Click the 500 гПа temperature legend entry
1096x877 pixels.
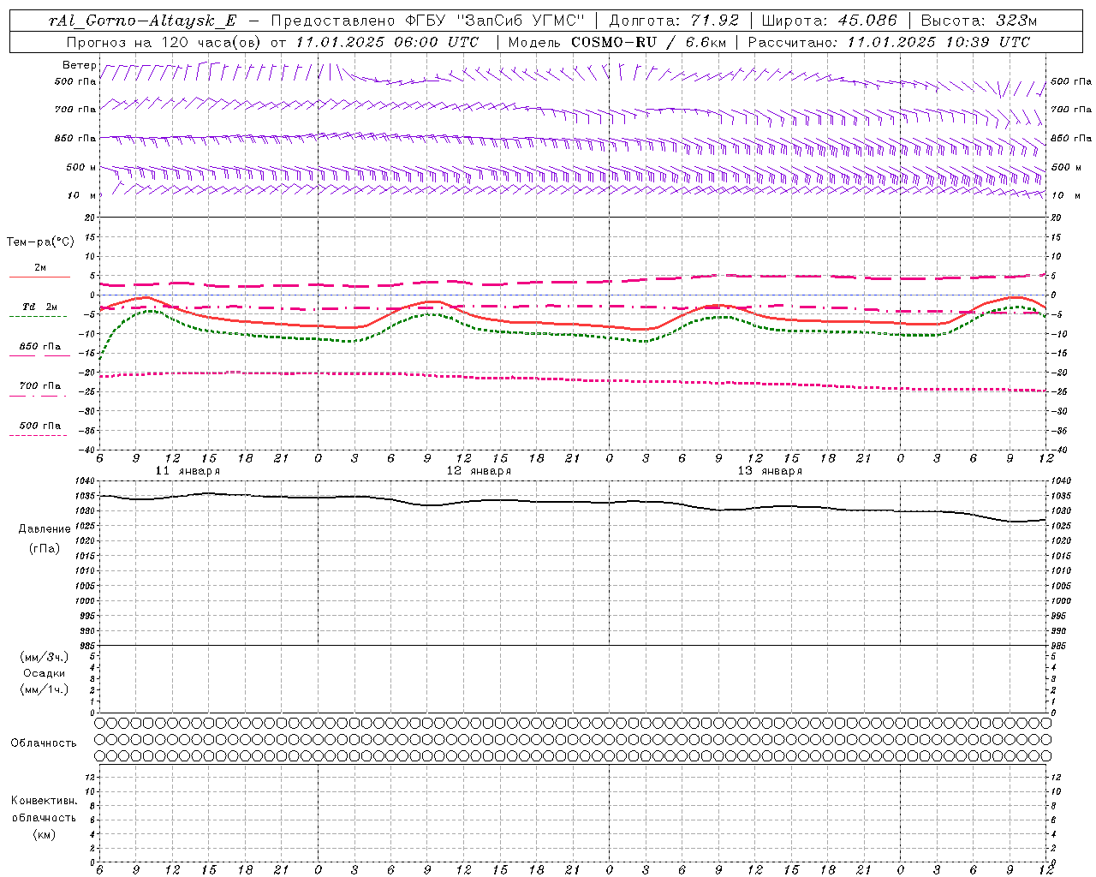40,426
